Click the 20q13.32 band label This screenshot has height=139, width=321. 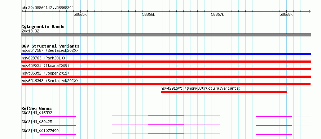[x=30, y=31]
